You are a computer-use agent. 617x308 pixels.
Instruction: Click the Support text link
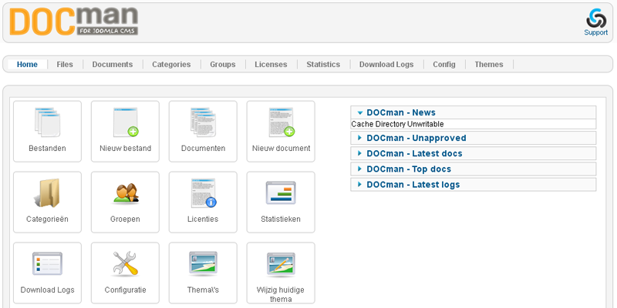point(595,32)
